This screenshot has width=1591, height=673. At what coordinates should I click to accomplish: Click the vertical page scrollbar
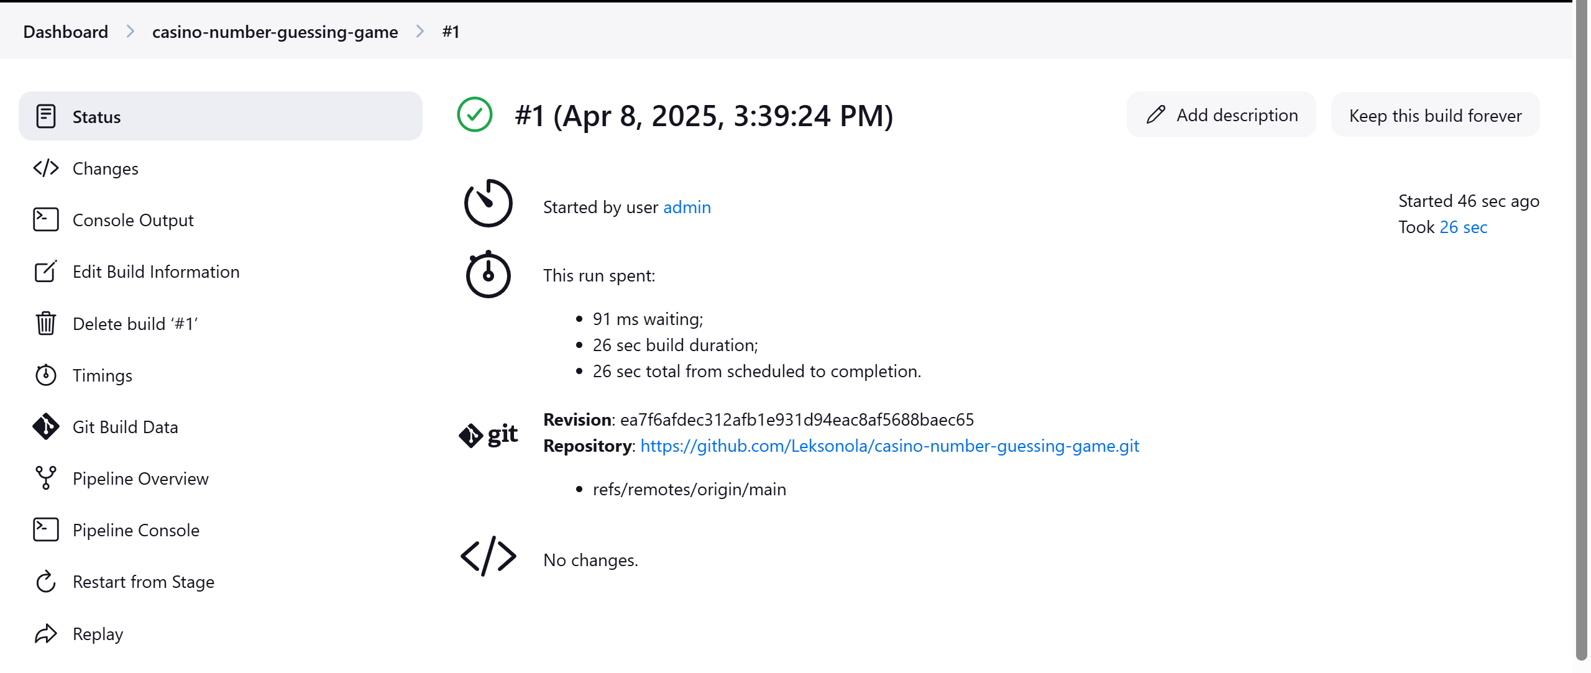point(1581,329)
